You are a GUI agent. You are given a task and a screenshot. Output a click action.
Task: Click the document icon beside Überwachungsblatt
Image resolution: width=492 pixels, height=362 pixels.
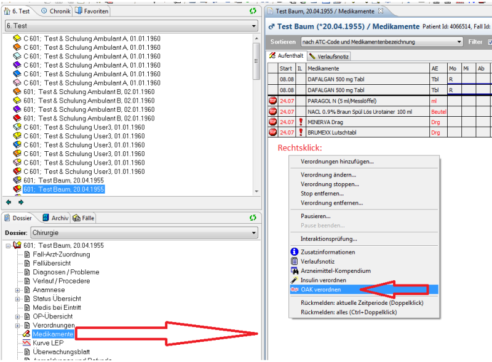27,352
